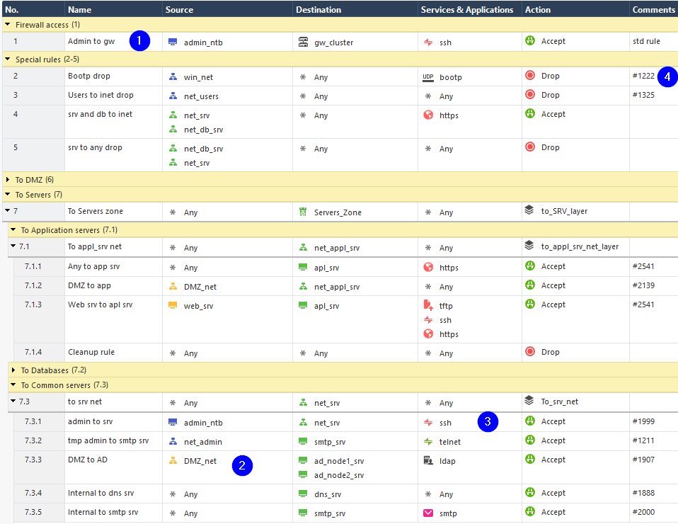Select rule name 'Admin to gw'
This screenshot has width=678, height=524.
pos(91,41)
